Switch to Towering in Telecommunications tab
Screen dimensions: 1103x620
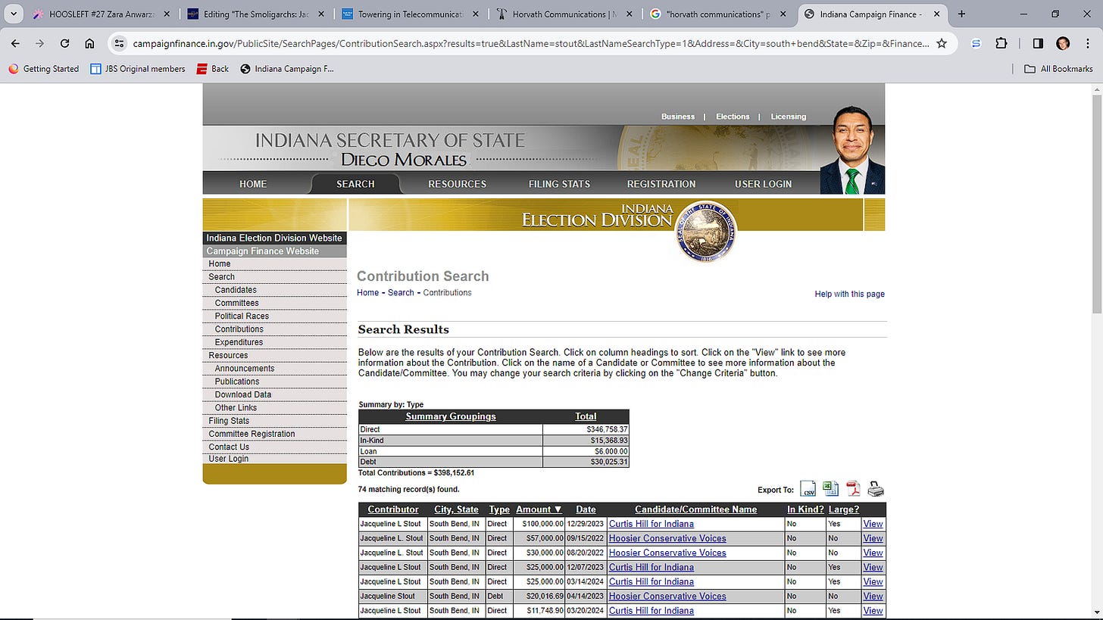(x=411, y=14)
